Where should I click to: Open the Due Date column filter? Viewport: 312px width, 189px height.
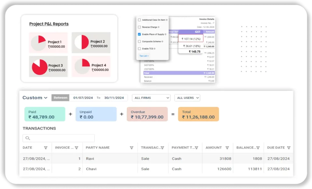coord(289,148)
